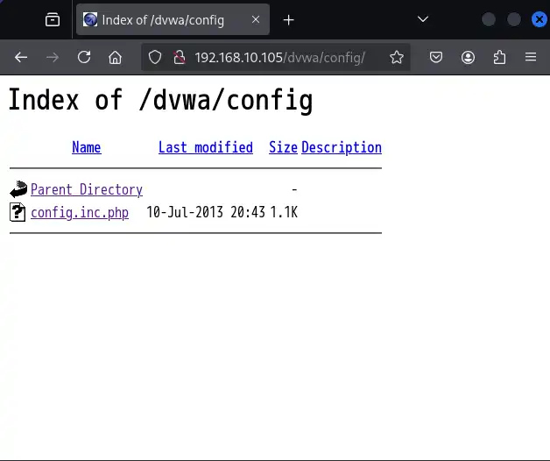Sort listing by Last modified
This screenshot has width=550, height=461.
pyautogui.click(x=206, y=147)
